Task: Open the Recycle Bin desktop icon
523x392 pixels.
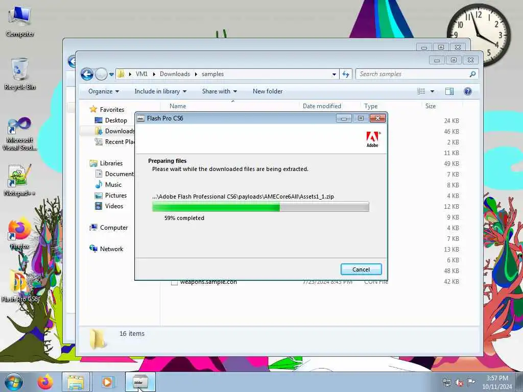Action: [20, 73]
